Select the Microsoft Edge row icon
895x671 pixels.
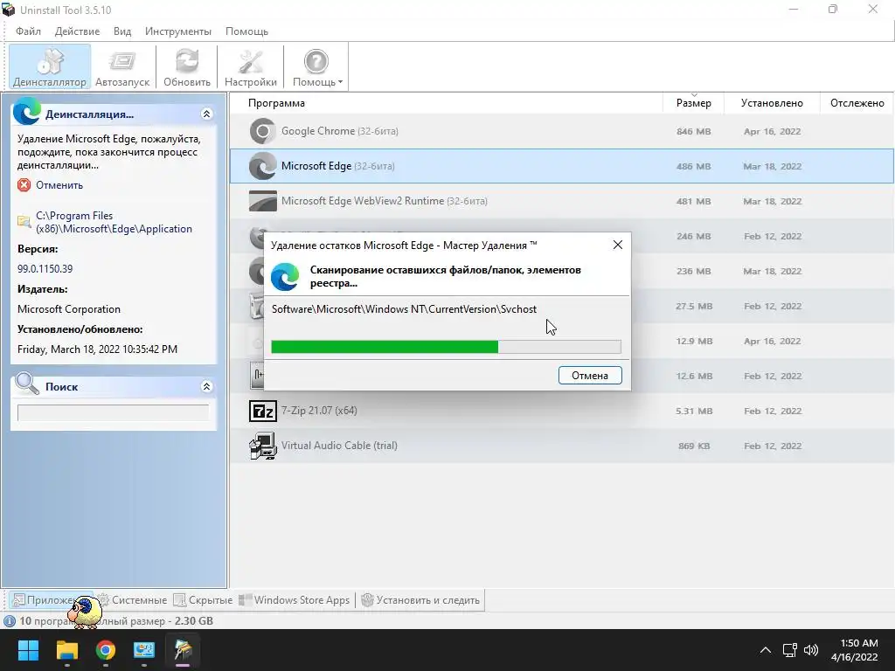point(262,166)
